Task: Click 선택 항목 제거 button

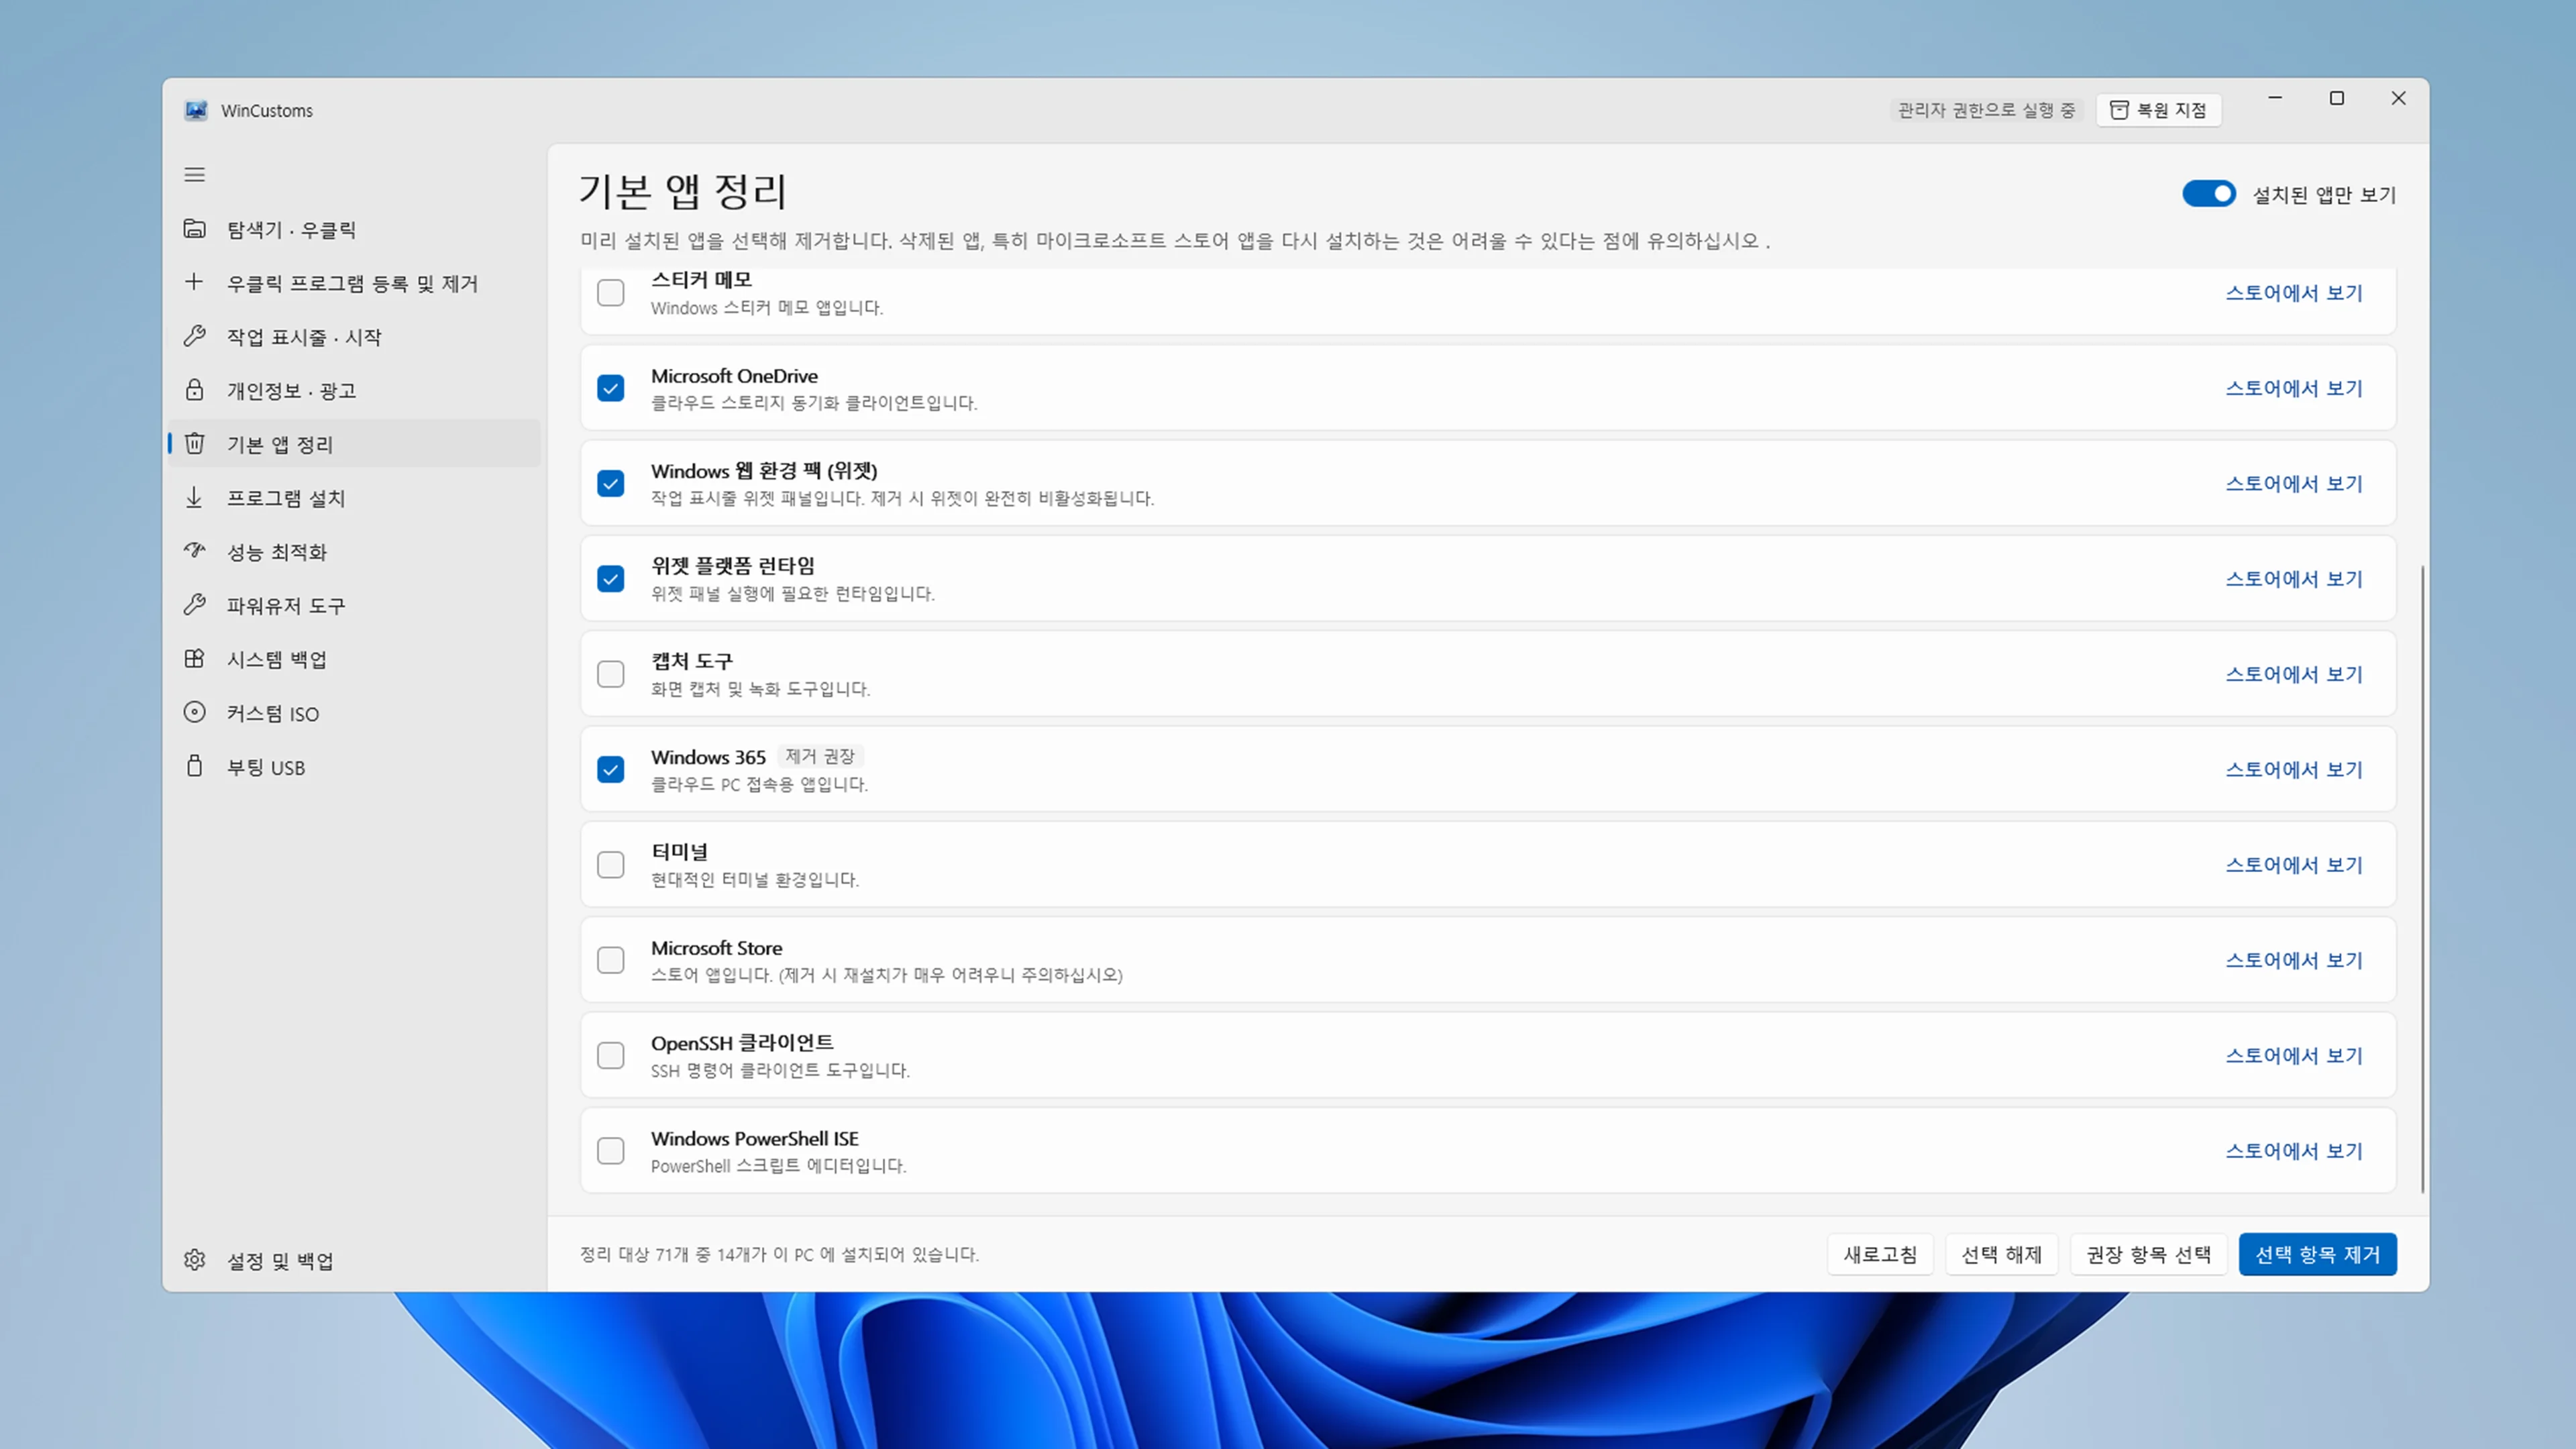Action: pyautogui.click(x=2317, y=1254)
